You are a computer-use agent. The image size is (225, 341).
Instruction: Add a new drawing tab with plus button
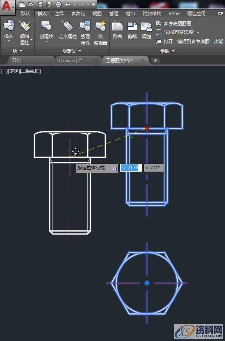click(156, 61)
